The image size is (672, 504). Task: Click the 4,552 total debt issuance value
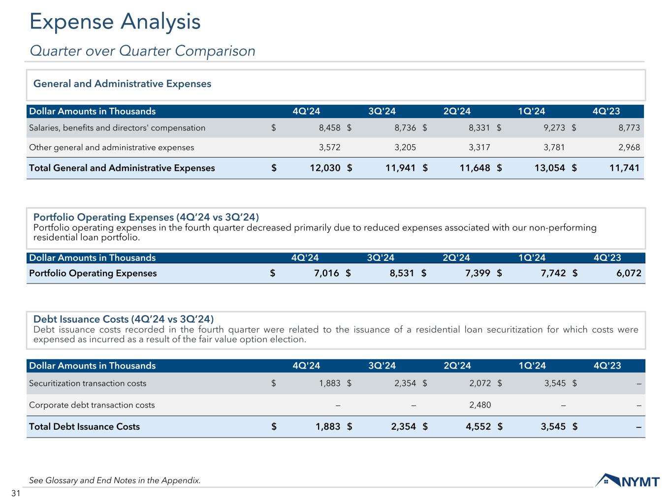tap(478, 427)
